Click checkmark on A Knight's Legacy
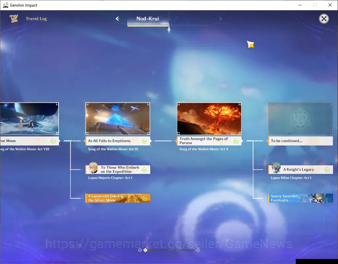 tap(327, 170)
